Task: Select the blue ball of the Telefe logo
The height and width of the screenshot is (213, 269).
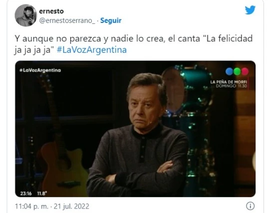Action: pos(229,71)
